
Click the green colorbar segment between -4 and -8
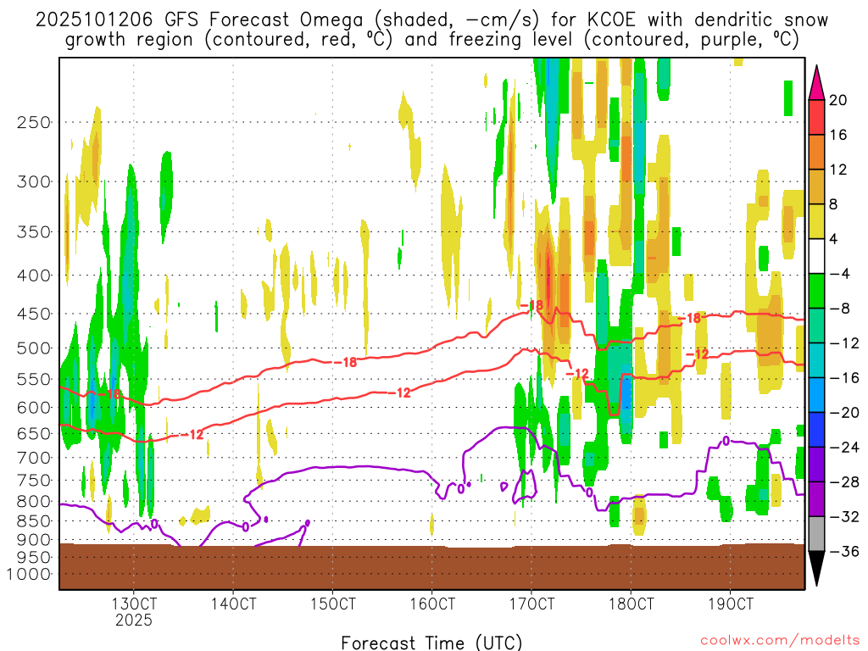pyautogui.click(x=816, y=291)
